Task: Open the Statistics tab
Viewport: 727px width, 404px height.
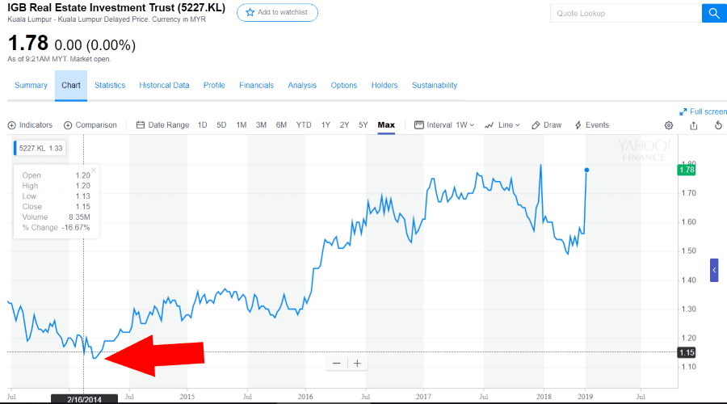Action: 110,86
